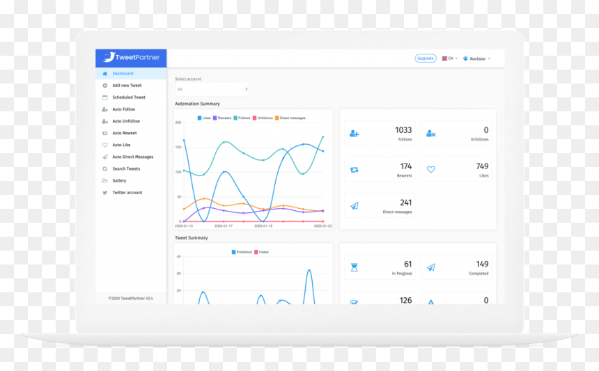The height and width of the screenshot is (371, 599).
Task: Open the Auto Retweet section
Action: (x=131, y=133)
